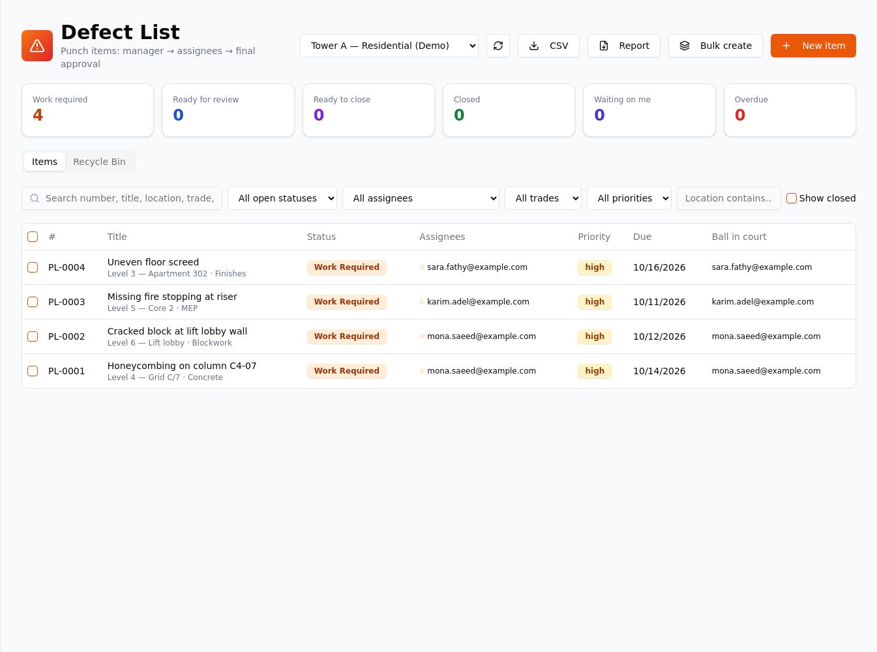Viewport: 877px width, 652px height.
Task: Select the Ready to close card
Action: (368, 110)
